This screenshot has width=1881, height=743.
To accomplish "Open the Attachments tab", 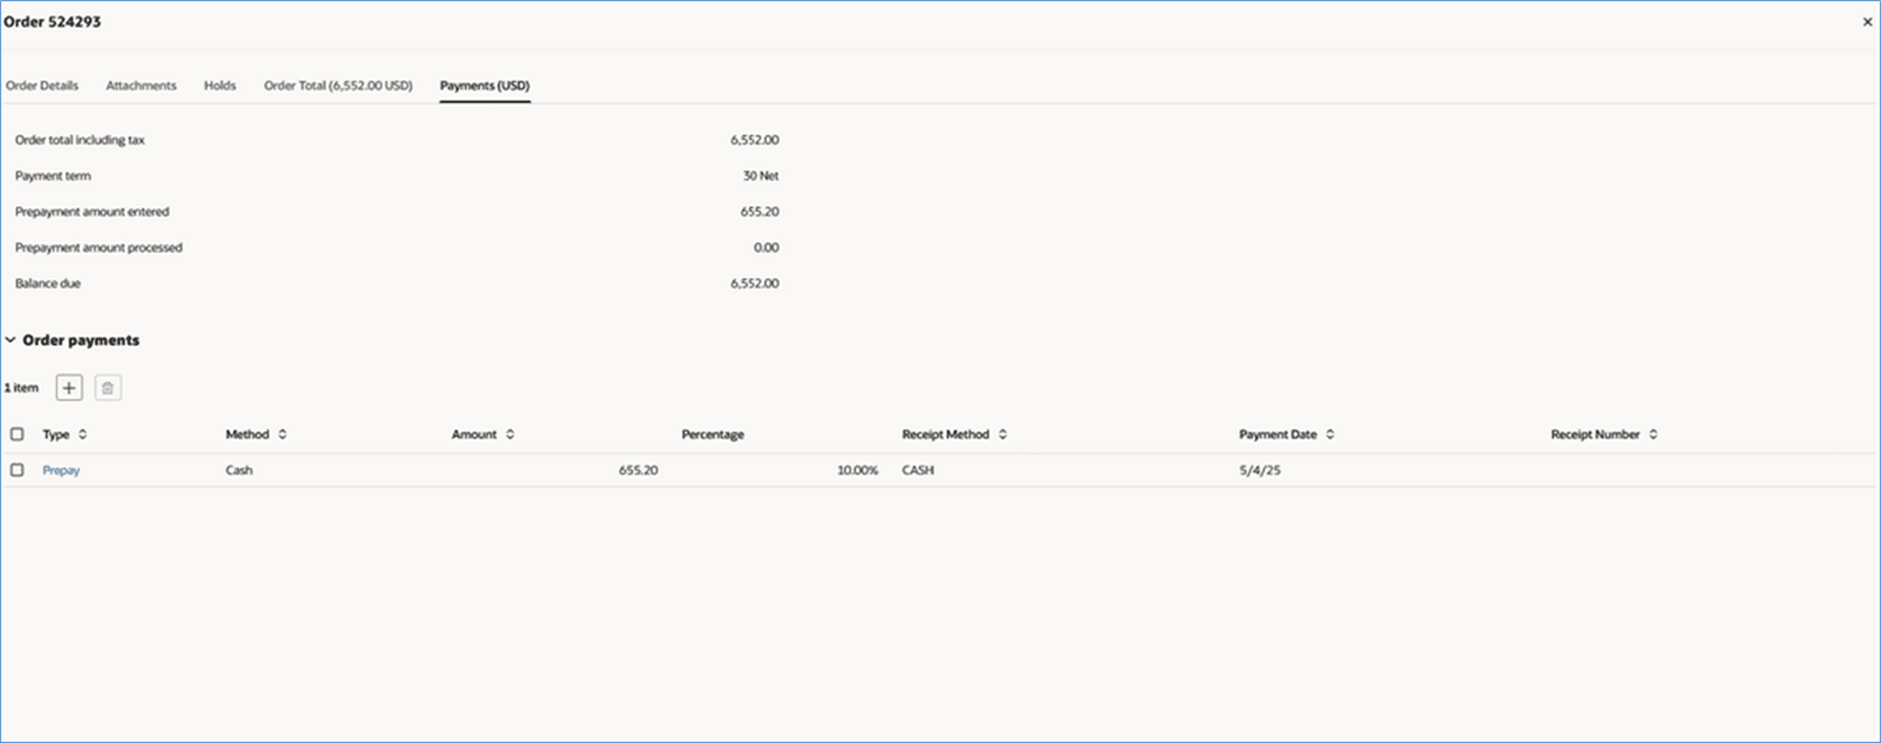I will pyautogui.click(x=141, y=85).
